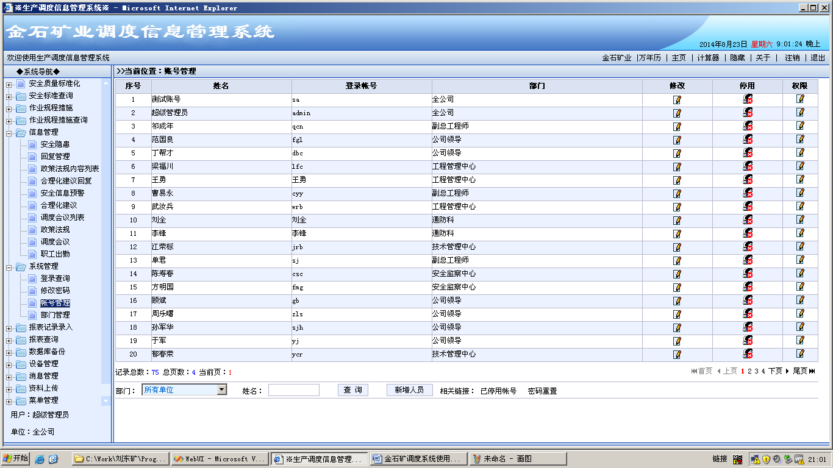Viewport: 833px width, 468px height.
Task: Collapse the 信息管理 tree node
Action: [x=9, y=133]
